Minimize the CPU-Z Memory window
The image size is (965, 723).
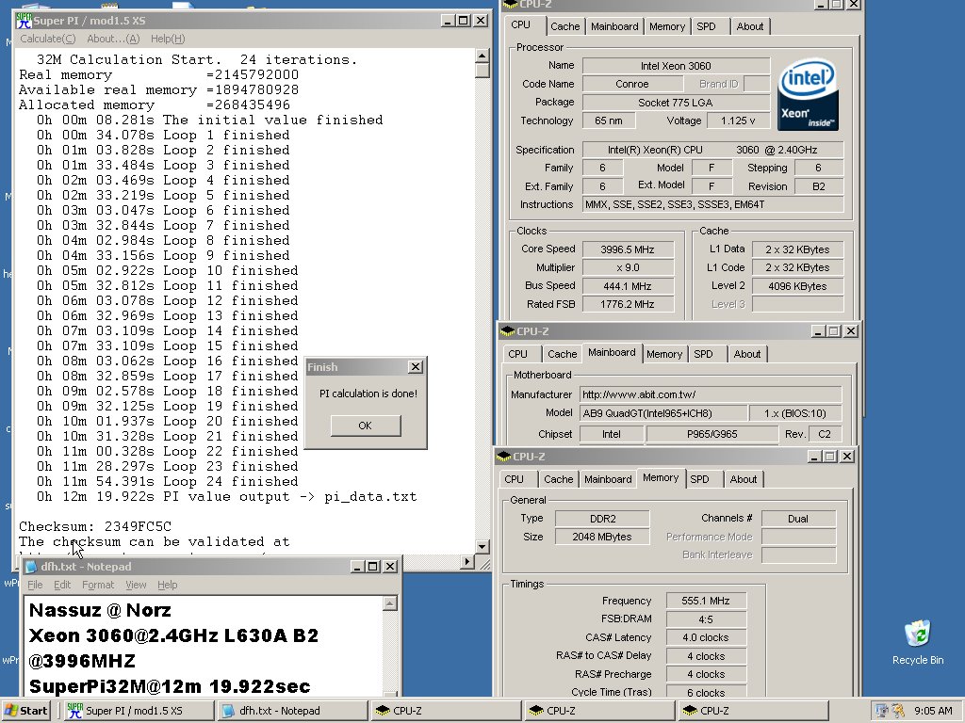(813, 457)
